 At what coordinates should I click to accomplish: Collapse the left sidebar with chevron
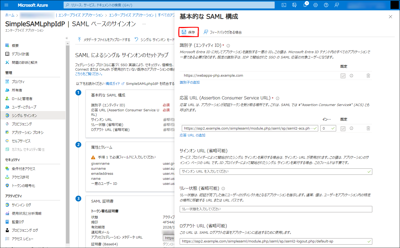click(x=67, y=38)
